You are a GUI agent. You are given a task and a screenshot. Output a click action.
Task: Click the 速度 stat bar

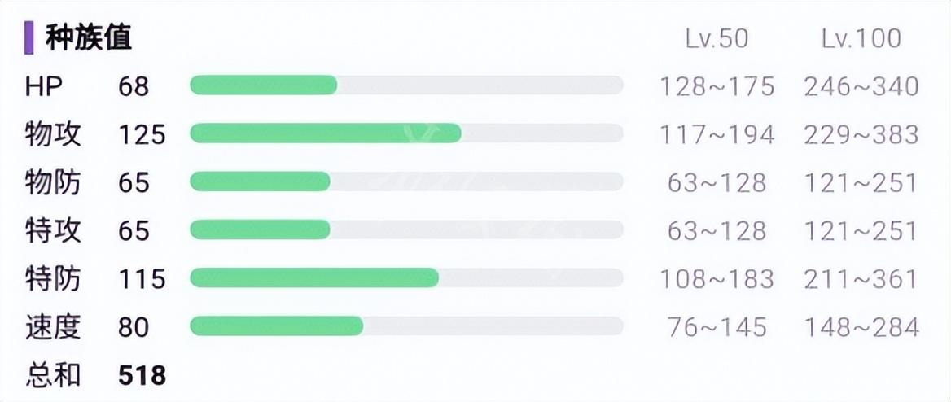406,326
